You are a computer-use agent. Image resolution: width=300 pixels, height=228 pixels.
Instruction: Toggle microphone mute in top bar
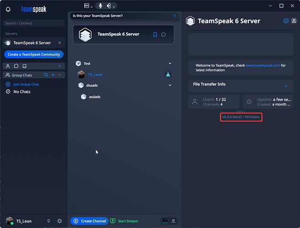[x=100, y=6]
